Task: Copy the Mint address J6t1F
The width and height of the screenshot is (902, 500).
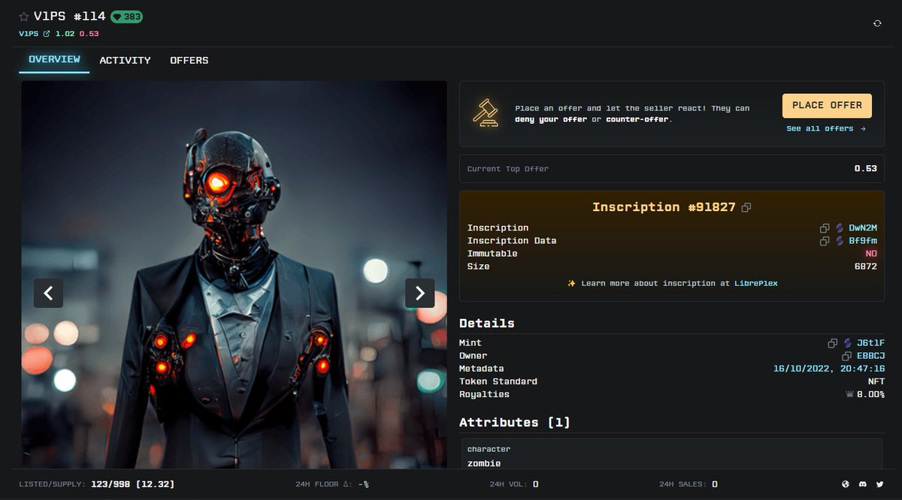Action: click(834, 342)
